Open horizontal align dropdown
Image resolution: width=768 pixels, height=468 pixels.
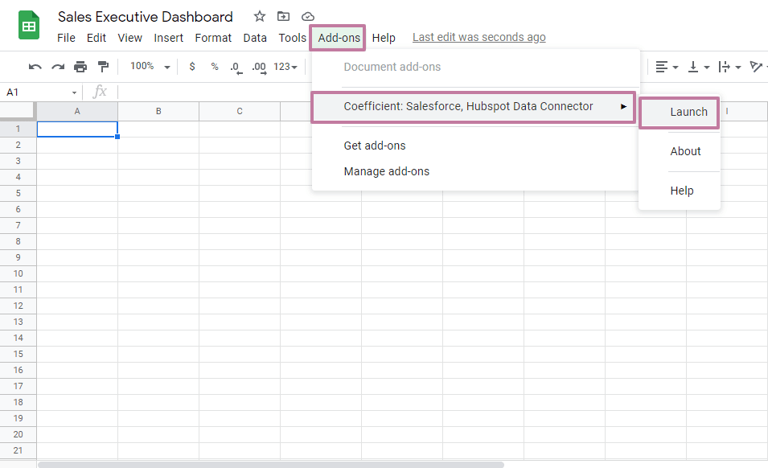(x=667, y=67)
